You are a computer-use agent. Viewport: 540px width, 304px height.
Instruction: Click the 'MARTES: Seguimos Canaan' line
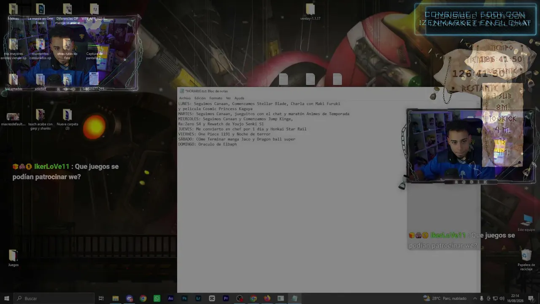tap(264, 114)
